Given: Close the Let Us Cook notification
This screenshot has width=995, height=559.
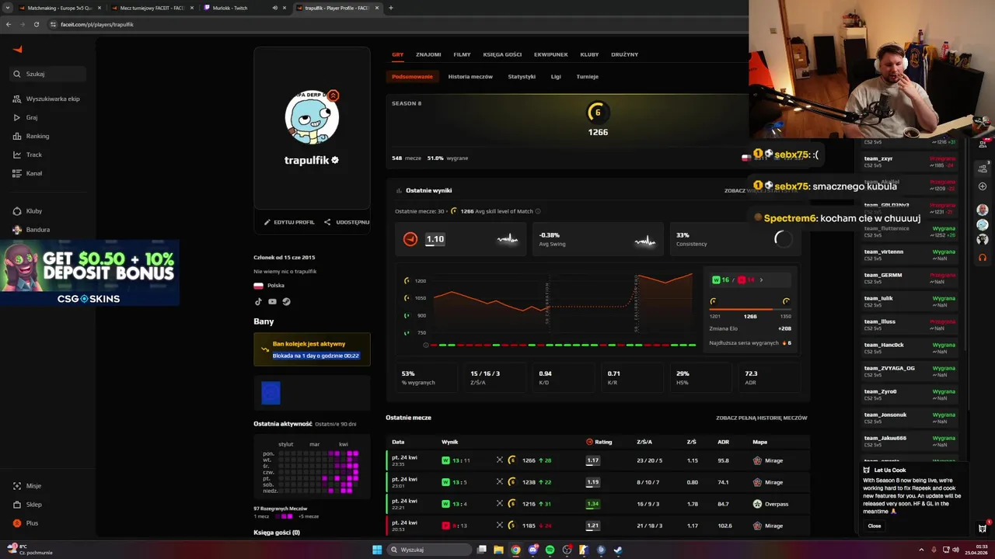Looking at the screenshot, I should pos(875,526).
